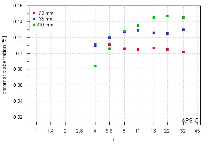Viewport: 209px width, 144px height.
Task: Pick the green data point at f/16
Action: tap(154, 17)
